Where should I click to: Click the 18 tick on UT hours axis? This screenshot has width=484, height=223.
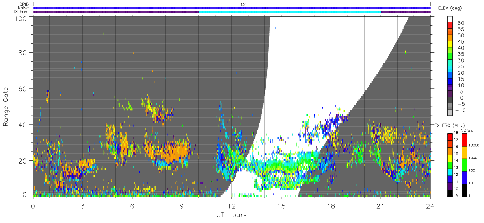pos(331,206)
